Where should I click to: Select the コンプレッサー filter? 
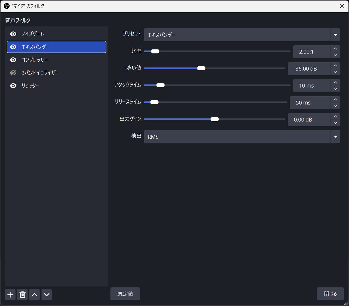tap(56, 60)
